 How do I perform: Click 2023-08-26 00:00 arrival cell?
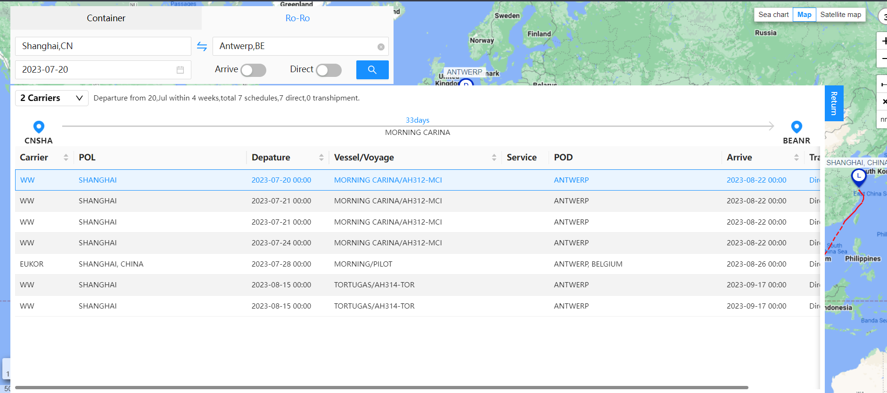756,264
